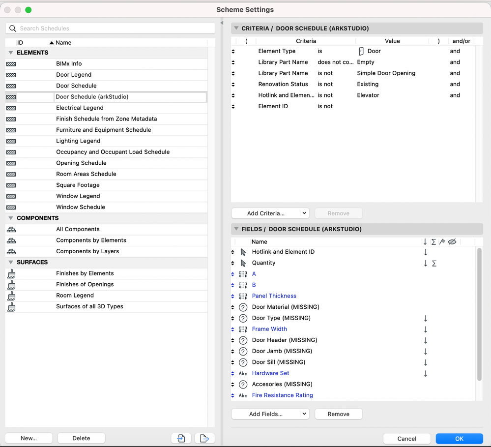
Task: Click the flag header icon in Fields table
Action: pos(442,242)
